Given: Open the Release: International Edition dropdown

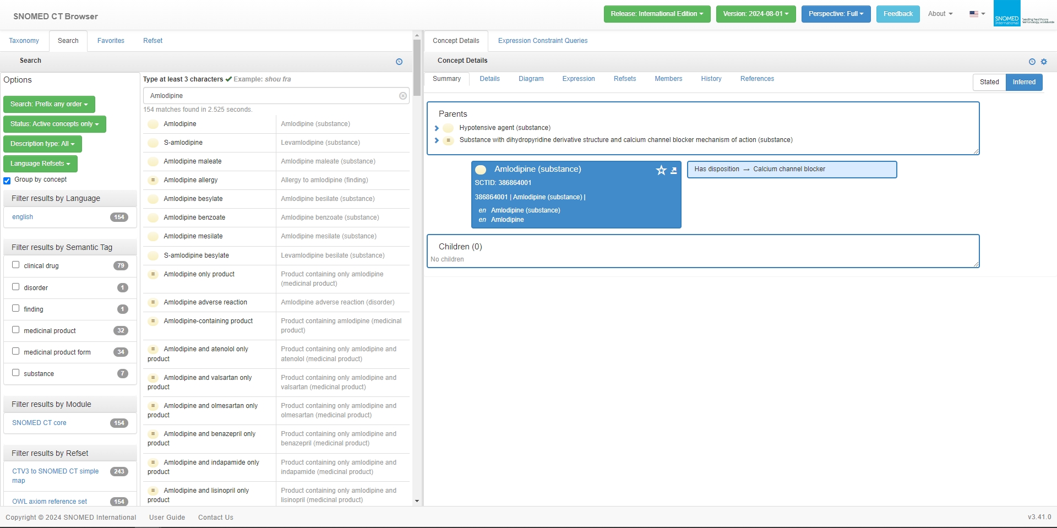Looking at the screenshot, I should [x=657, y=14].
